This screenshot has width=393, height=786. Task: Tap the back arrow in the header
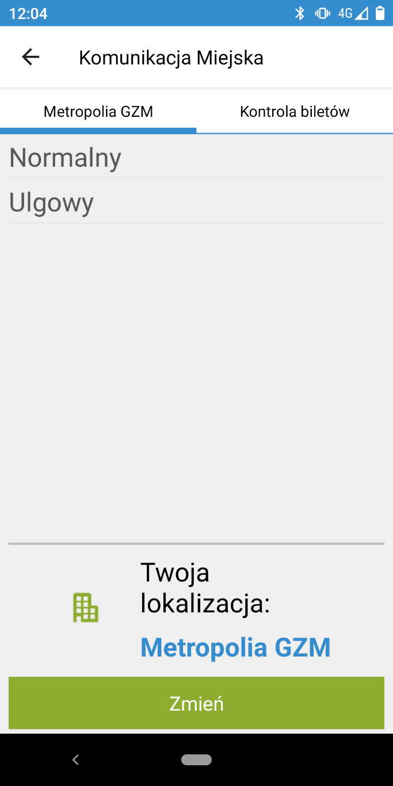(30, 57)
